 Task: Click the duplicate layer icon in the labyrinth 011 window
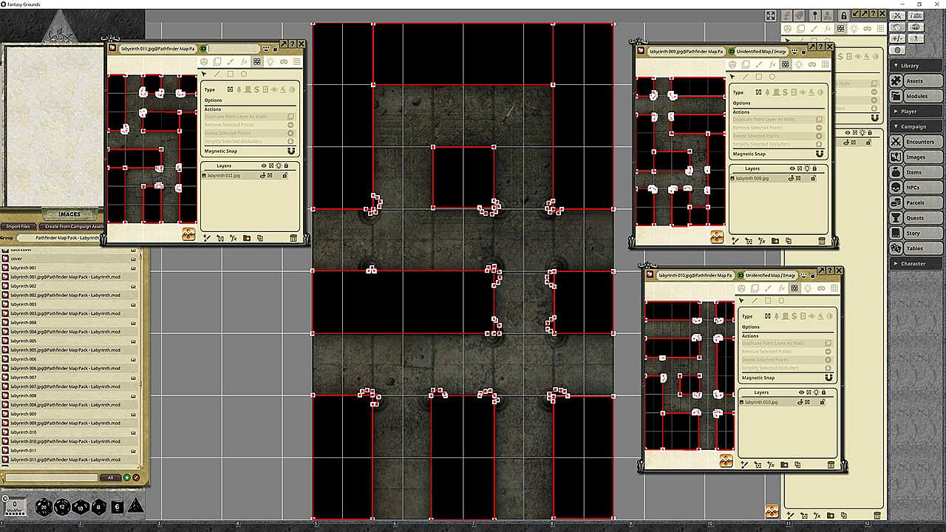[x=260, y=238]
